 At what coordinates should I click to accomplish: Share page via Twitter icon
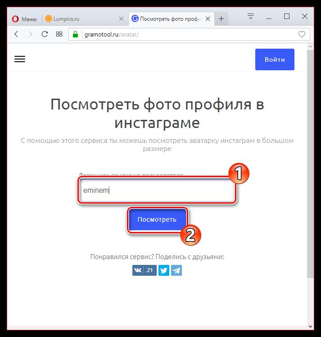pyautogui.click(x=164, y=270)
